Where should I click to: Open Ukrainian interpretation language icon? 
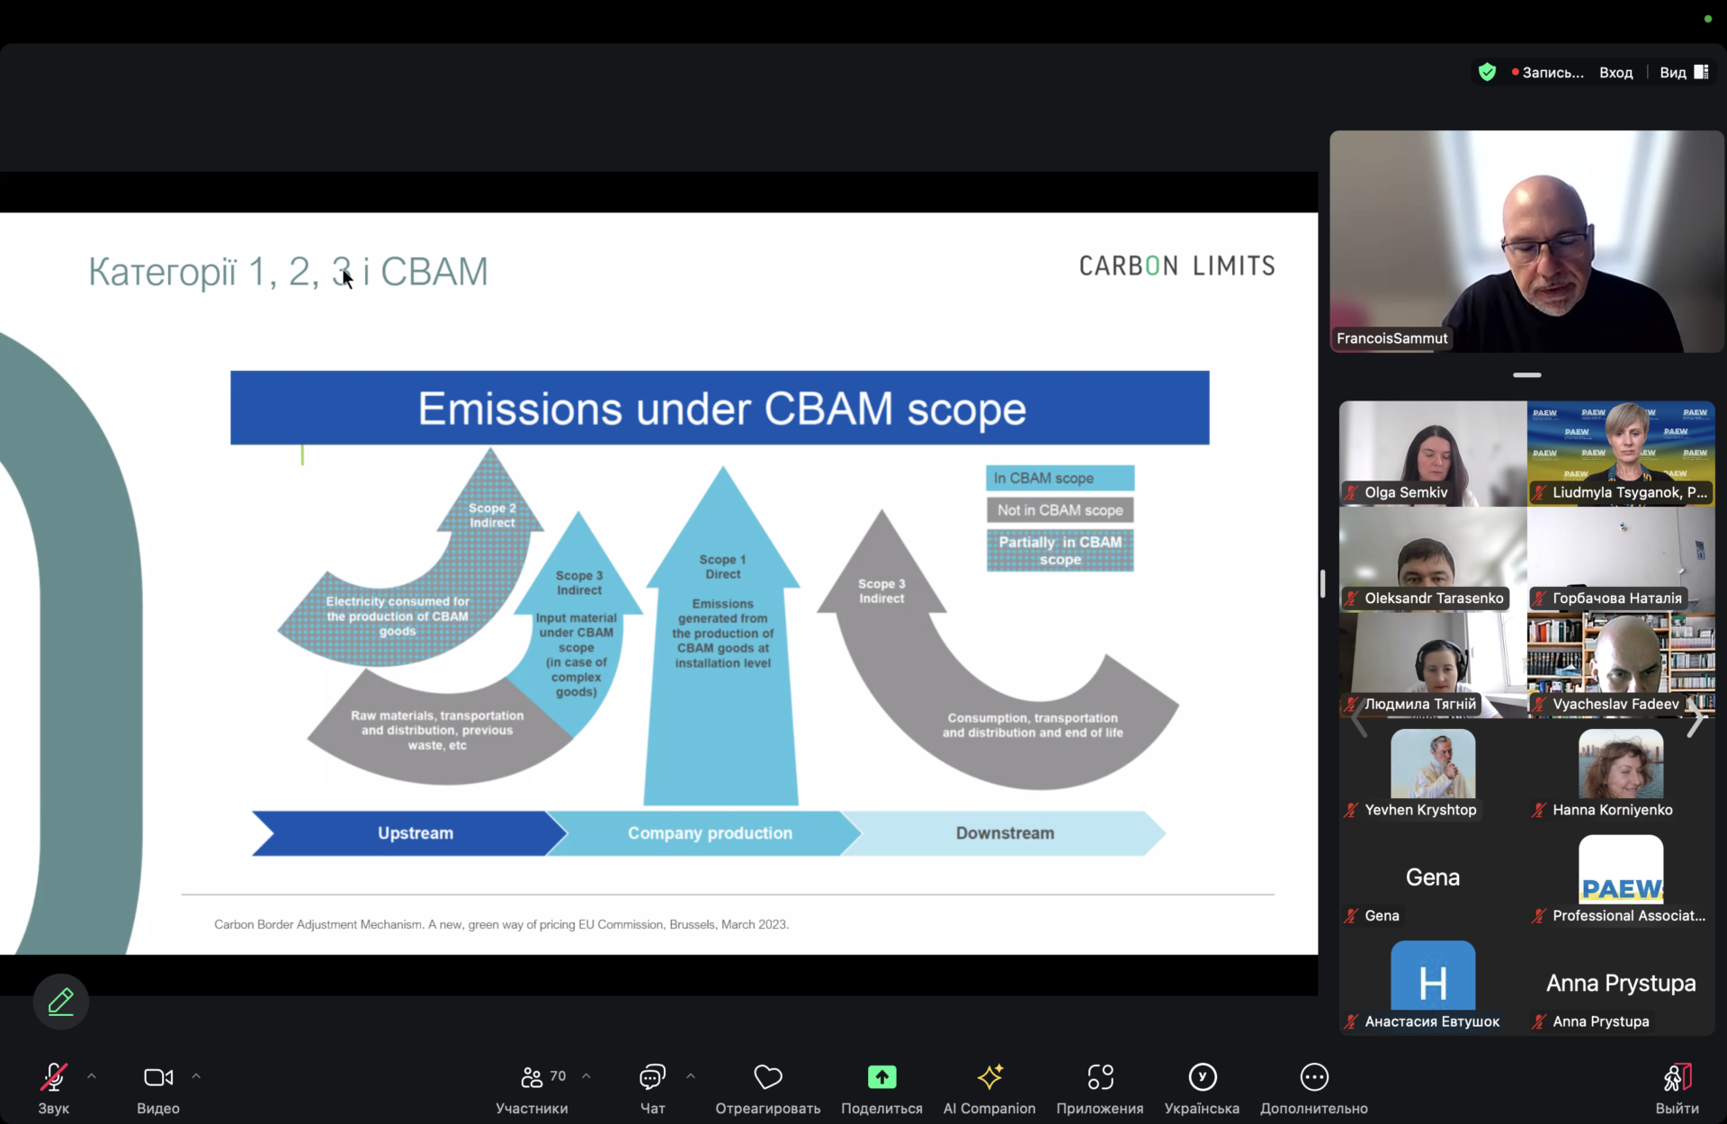1202,1077
